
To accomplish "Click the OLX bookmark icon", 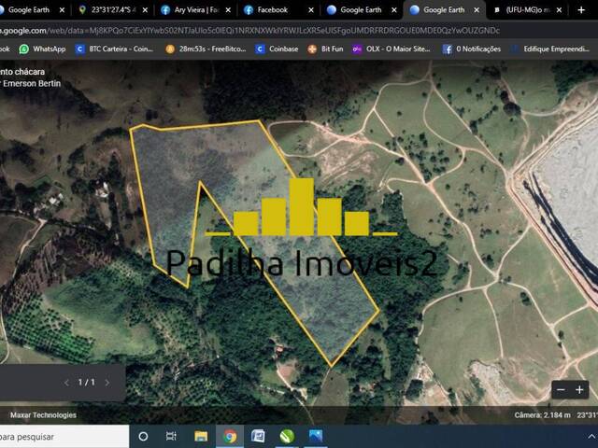I will (x=357, y=49).
